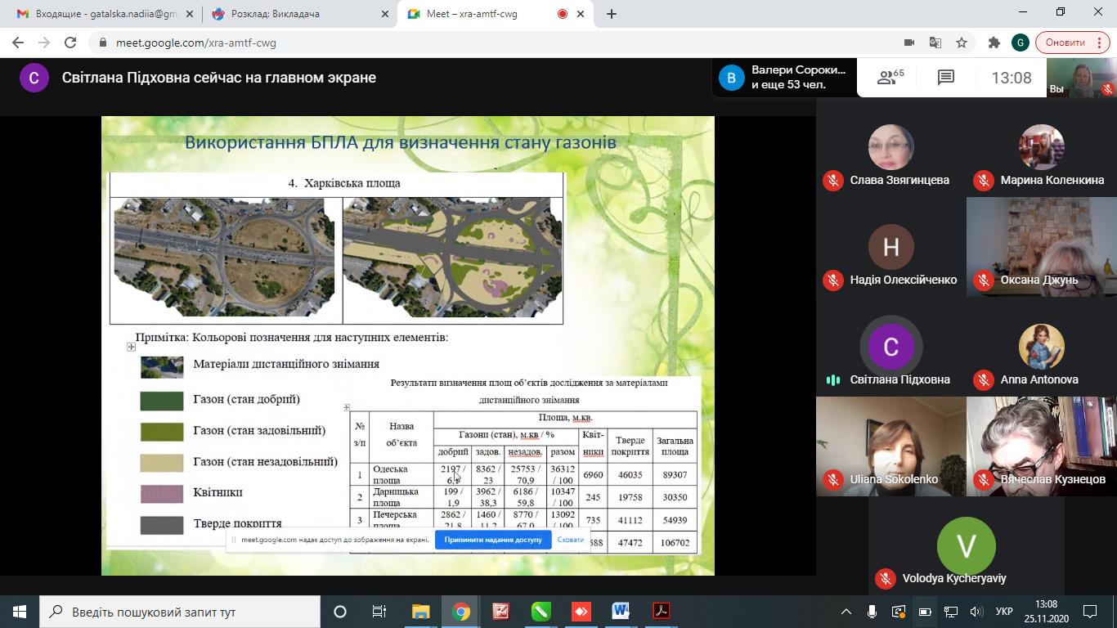Click the red-dotted tab indicator on the Meet tab

(x=563, y=14)
